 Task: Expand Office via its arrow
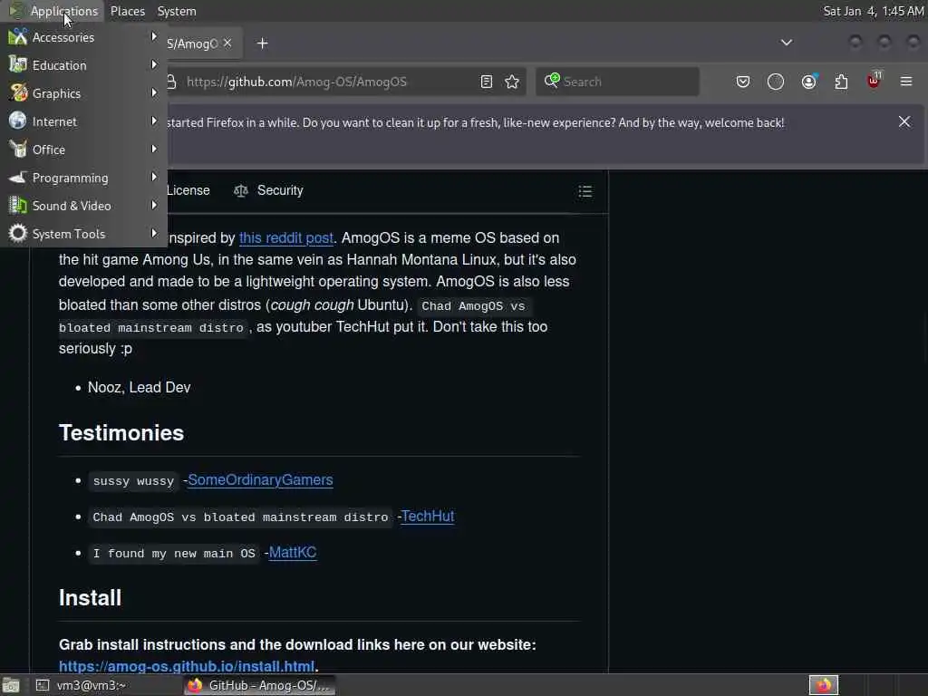tap(154, 149)
